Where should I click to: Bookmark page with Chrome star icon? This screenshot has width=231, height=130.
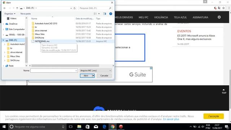pos(223,8)
